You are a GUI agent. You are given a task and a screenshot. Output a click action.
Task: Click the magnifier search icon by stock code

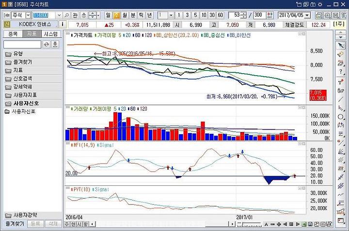coord(66,15)
